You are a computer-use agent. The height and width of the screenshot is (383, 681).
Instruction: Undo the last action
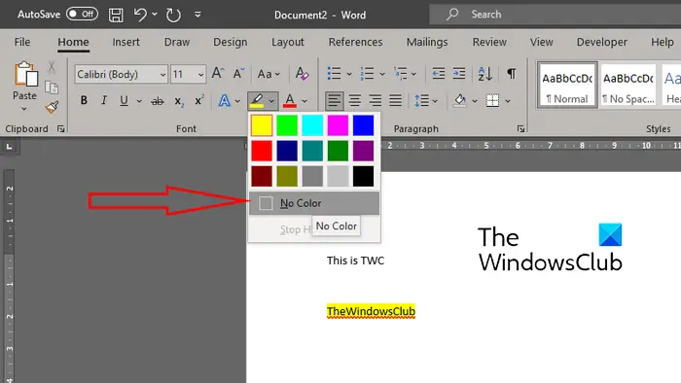[140, 15]
